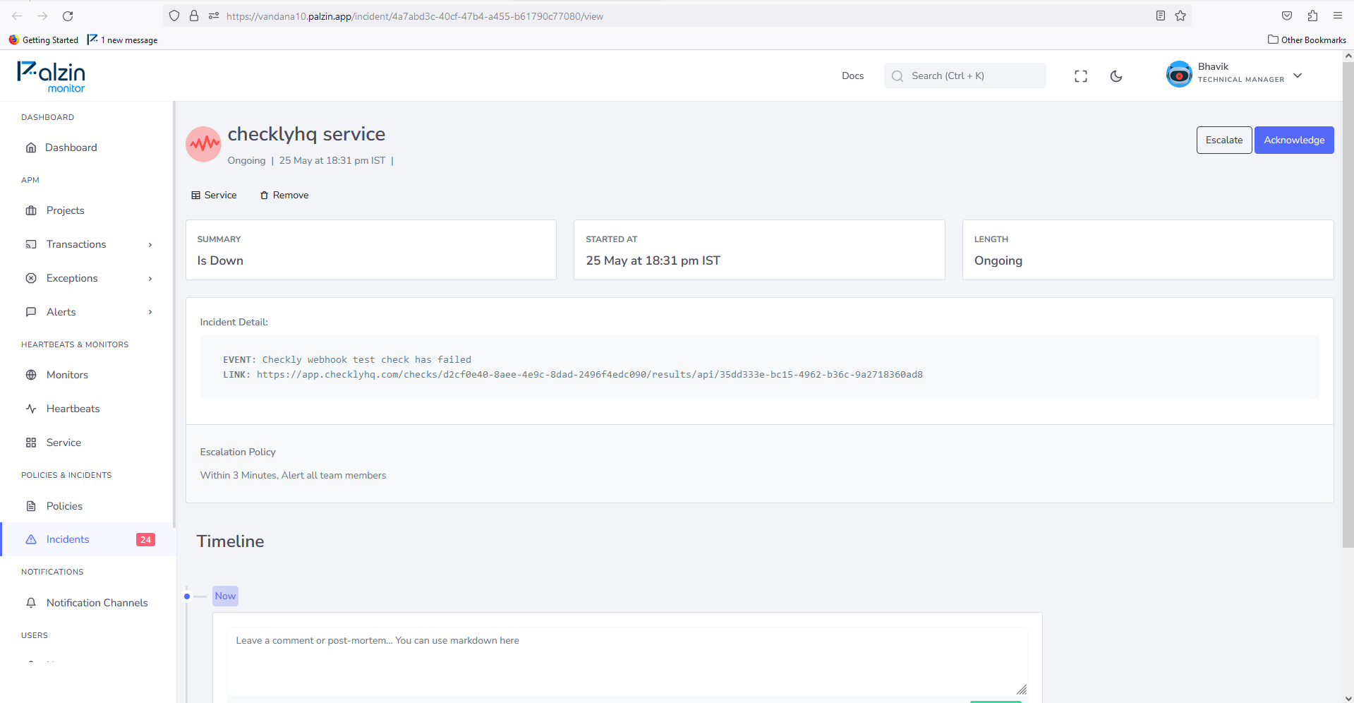Click the page vertical scrollbar
Image resolution: width=1354 pixels, height=703 pixels.
coord(1348,304)
